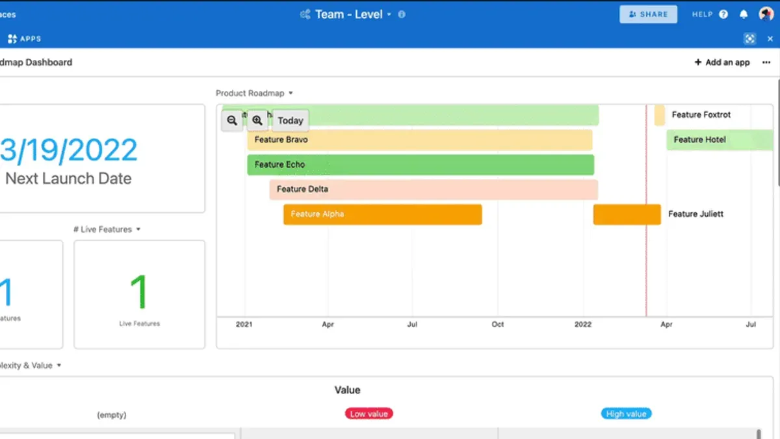Viewport: 780px width, 439px height.
Task: Select the Feature Alpha timeline bar
Action: click(x=383, y=215)
